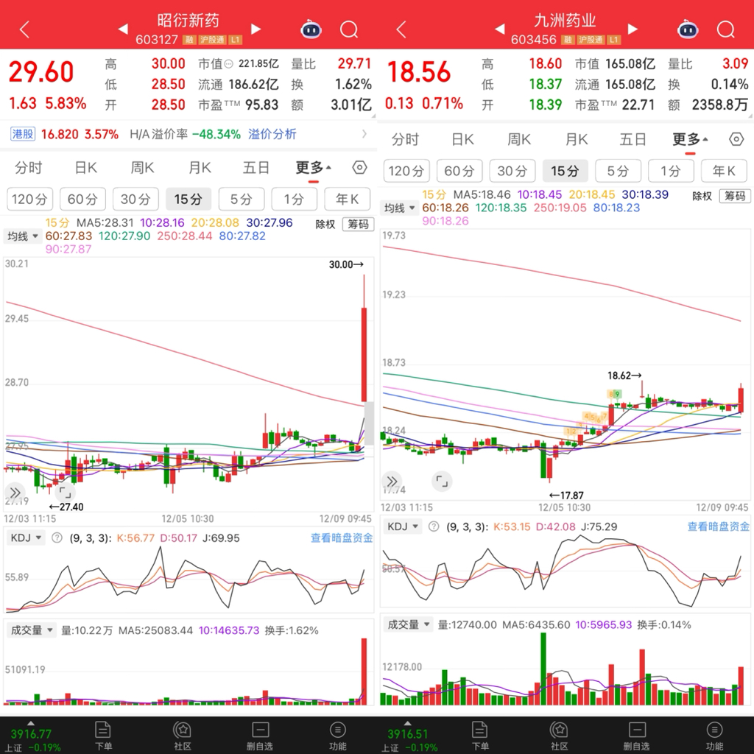The width and height of the screenshot is (754, 754).
Task: Select 120分 period on 昭衍新药 chart
Action: 29,199
